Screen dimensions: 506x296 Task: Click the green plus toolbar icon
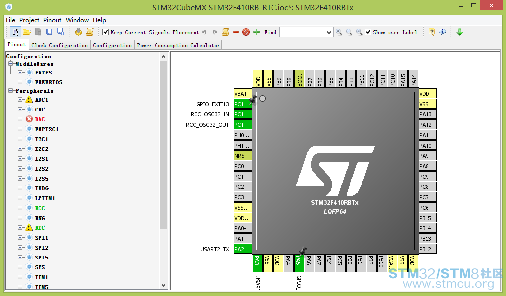tap(257, 32)
